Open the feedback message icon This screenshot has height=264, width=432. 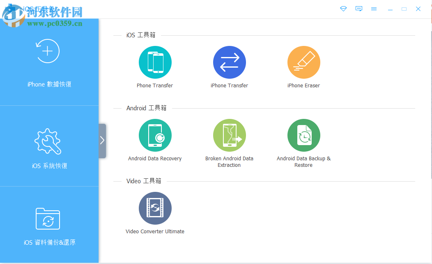point(359,9)
